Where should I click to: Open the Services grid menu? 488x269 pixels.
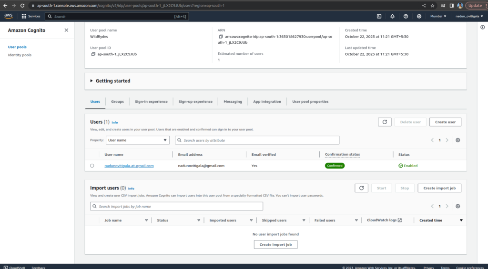point(31,16)
